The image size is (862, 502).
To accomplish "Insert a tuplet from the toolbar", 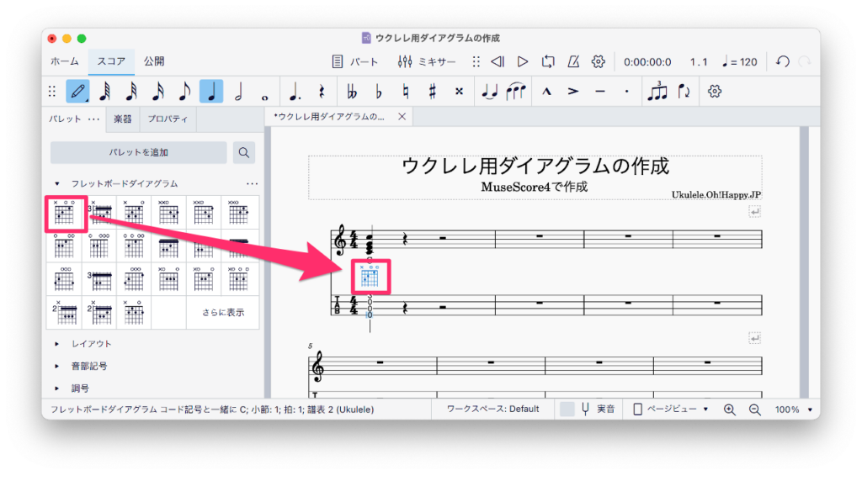I will (657, 91).
